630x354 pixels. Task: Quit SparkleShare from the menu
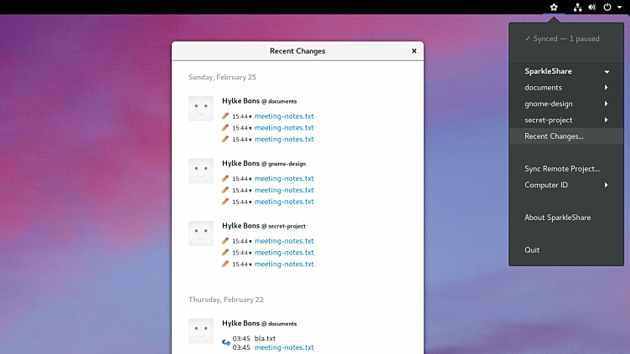point(532,250)
